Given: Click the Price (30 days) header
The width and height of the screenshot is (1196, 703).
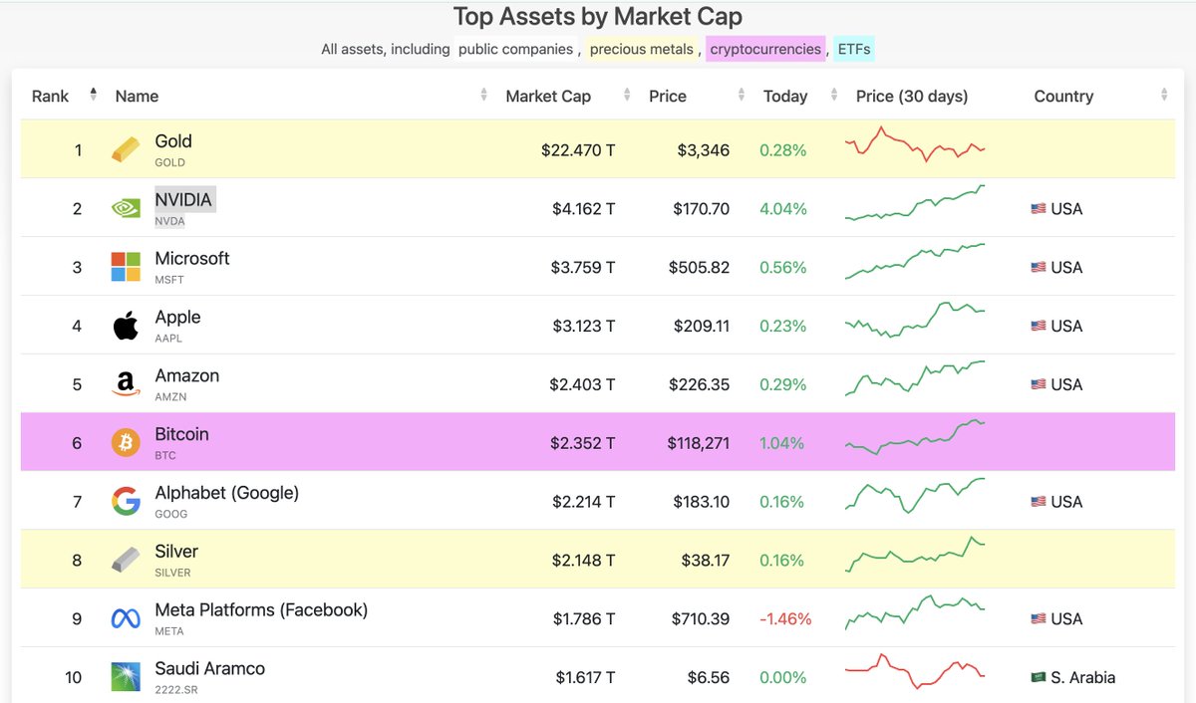Looking at the screenshot, I should 912,96.
